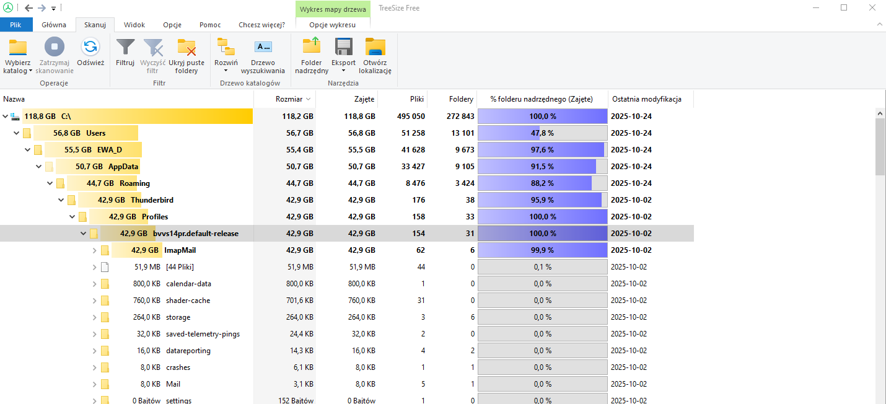The image size is (886, 404).
Task: Click the crashes folder icon
Action: click(105, 367)
